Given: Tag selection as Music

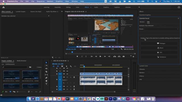Looking at the screenshot, I should click(x=159, y=48).
